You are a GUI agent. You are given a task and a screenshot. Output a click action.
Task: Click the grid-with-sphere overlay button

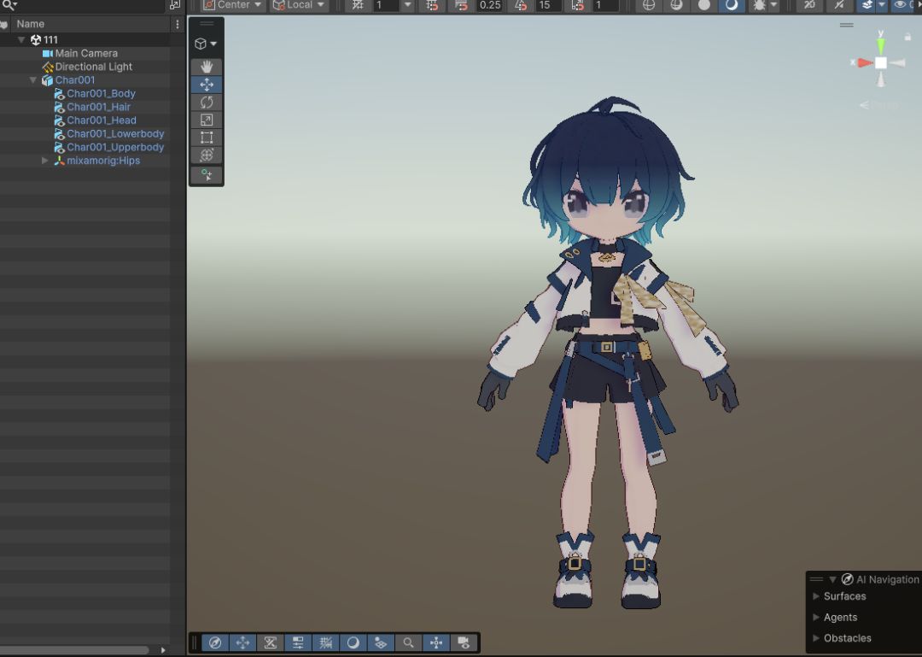click(x=381, y=642)
